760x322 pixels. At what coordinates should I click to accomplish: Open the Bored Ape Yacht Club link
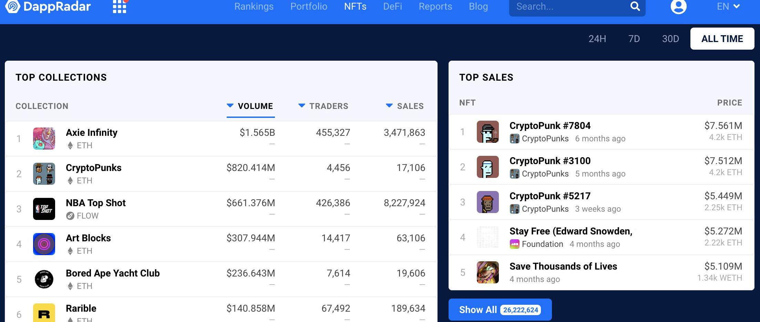[113, 273]
